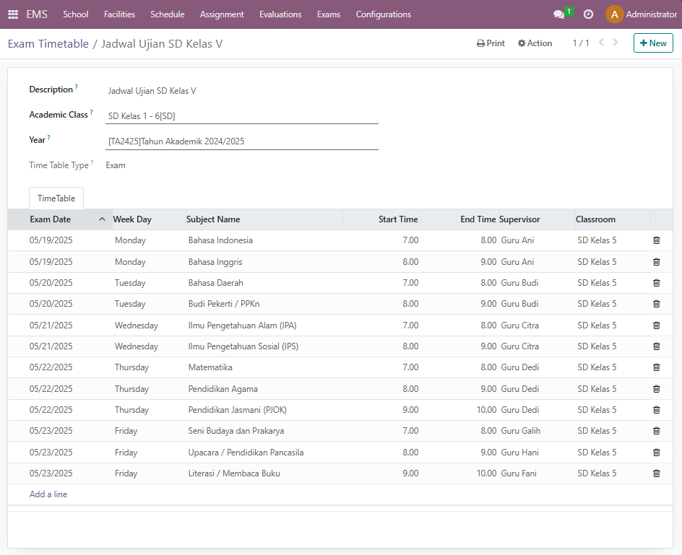Open the activities clock icon

(x=588, y=14)
